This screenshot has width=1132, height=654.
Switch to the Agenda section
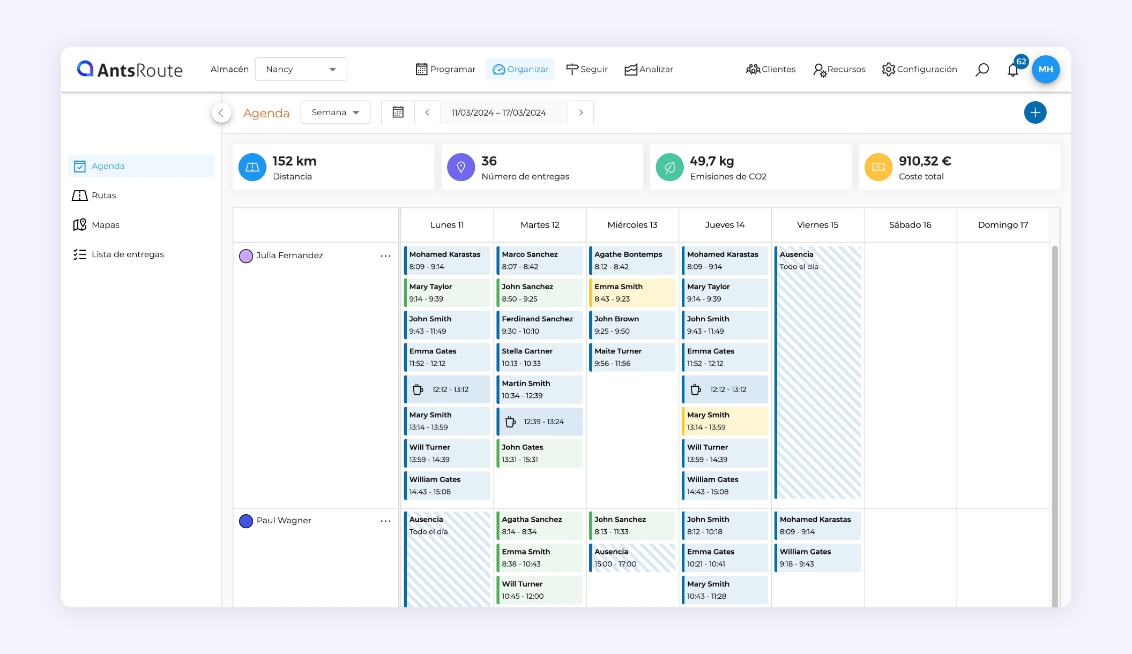point(108,166)
